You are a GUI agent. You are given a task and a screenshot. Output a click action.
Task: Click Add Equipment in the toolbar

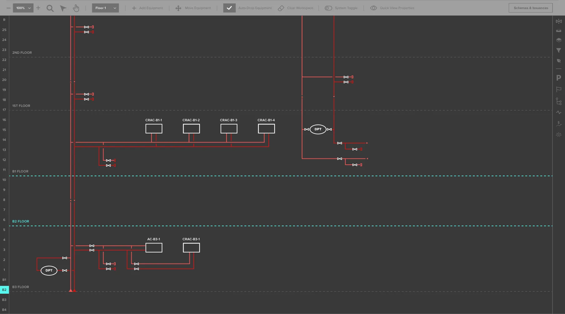(147, 8)
